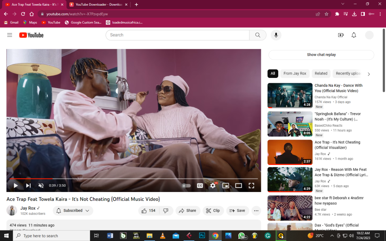Select the From Jay Rox chip
Viewport: 386px width, 241px height.
coord(295,73)
